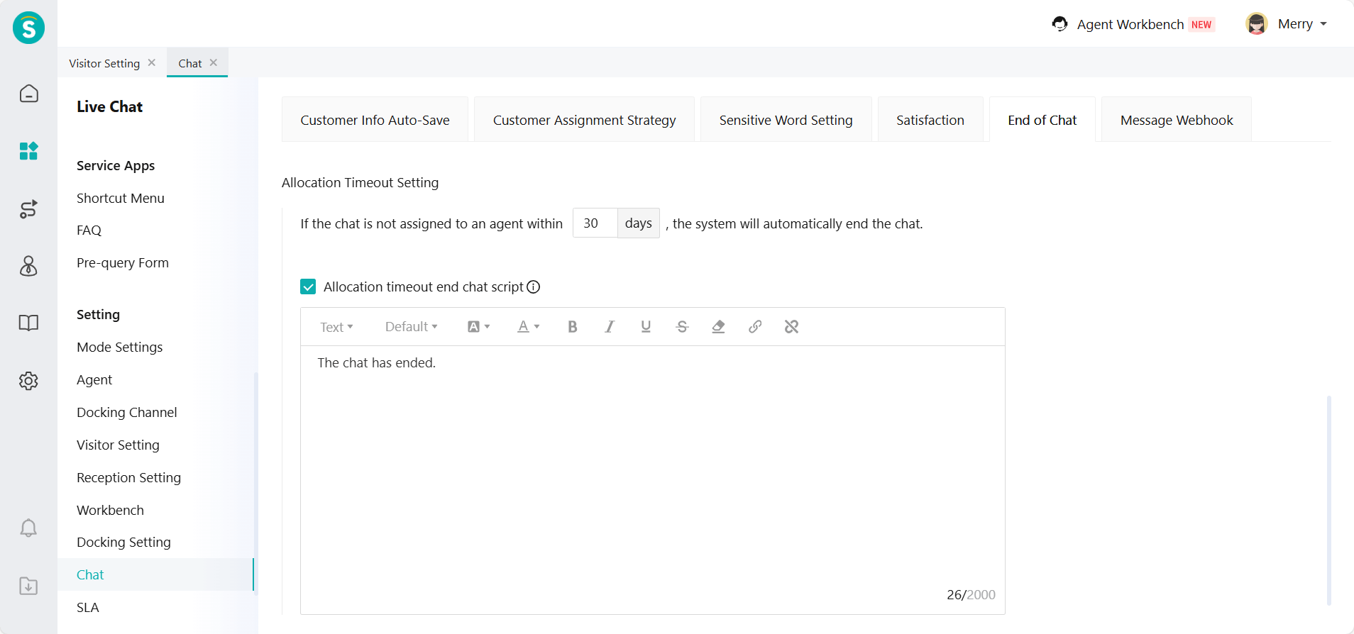This screenshot has width=1354, height=634.
Task: Apply strikethrough formatting to text
Action: click(x=682, y=327)
